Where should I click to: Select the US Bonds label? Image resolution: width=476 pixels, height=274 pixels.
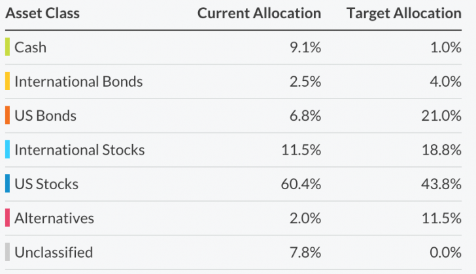click(45, 115)
